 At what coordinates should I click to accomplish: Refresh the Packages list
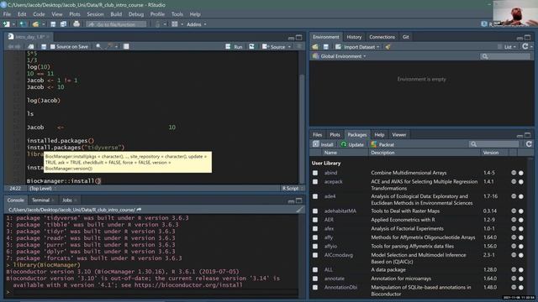(x=529, y=144)
